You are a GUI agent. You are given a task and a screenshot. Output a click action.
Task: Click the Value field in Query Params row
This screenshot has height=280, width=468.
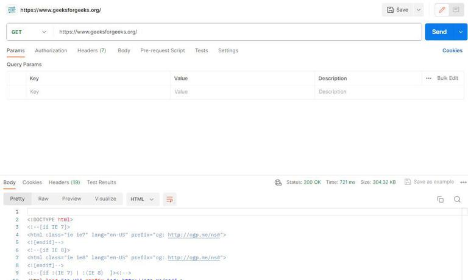tap(243, 92)
